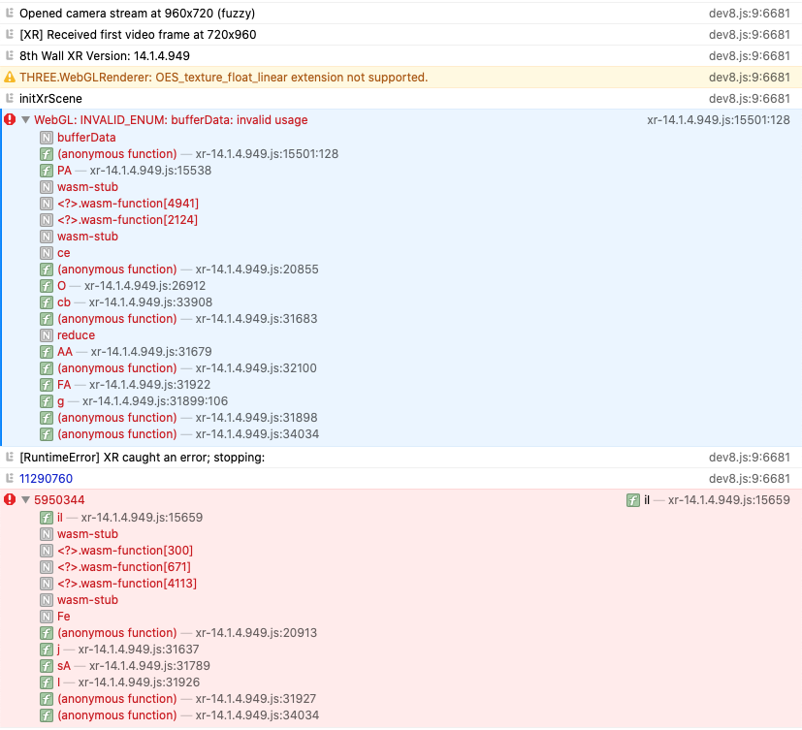The height and width of the screenshot is (730, 802).
Task: Click the N badge beside Fe
Action: (45, 616)
